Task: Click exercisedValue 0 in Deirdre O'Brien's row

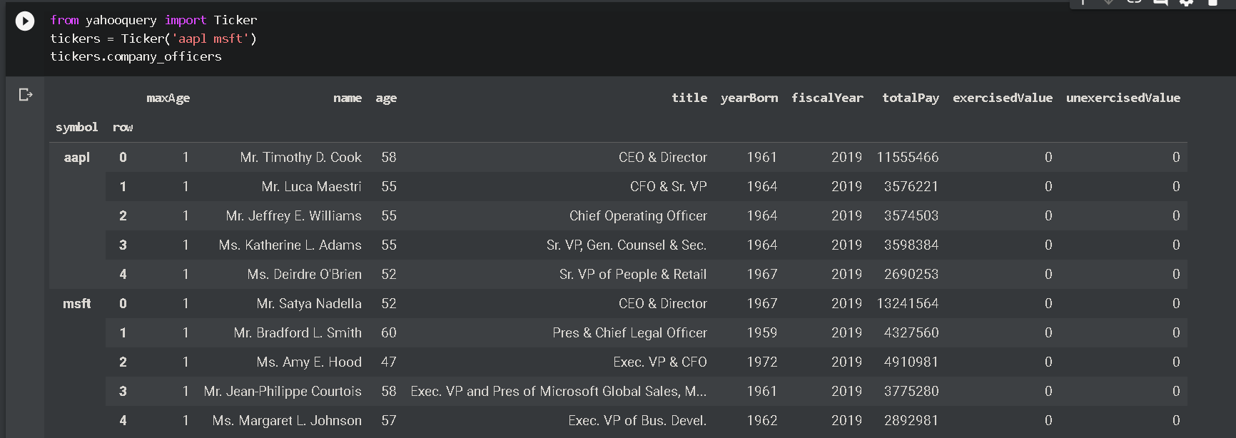Action: pos(1048,274)
